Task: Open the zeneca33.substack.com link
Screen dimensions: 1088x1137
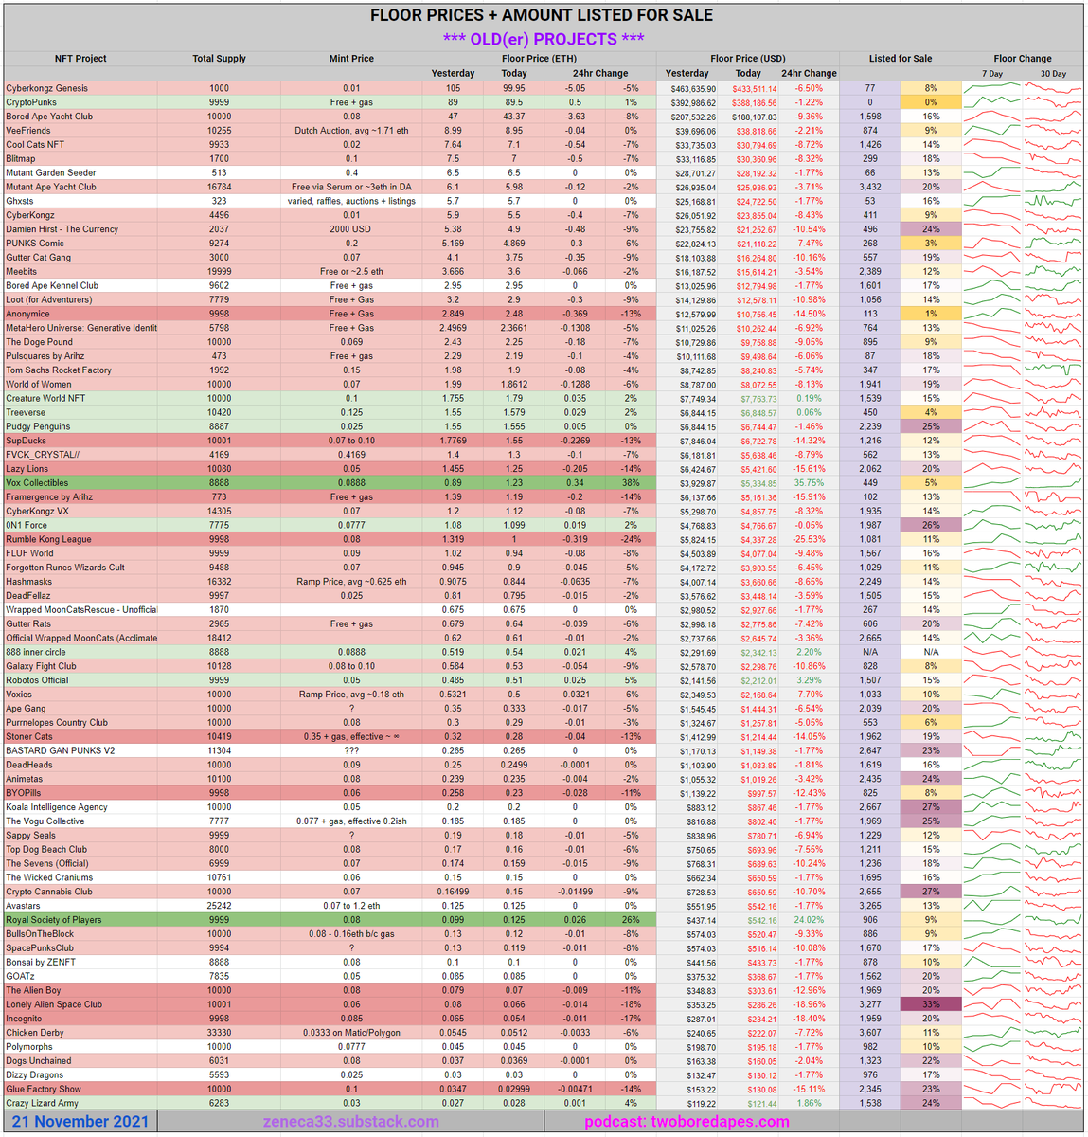Action: [351, 1122]
